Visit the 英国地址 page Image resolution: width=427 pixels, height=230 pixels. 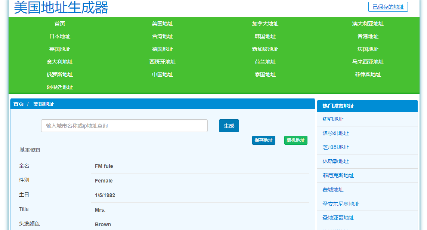click(59, 49)
